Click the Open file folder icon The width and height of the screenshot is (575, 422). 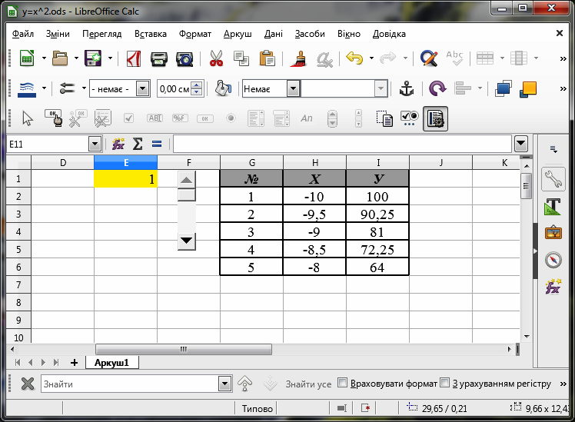coord(60,58)
